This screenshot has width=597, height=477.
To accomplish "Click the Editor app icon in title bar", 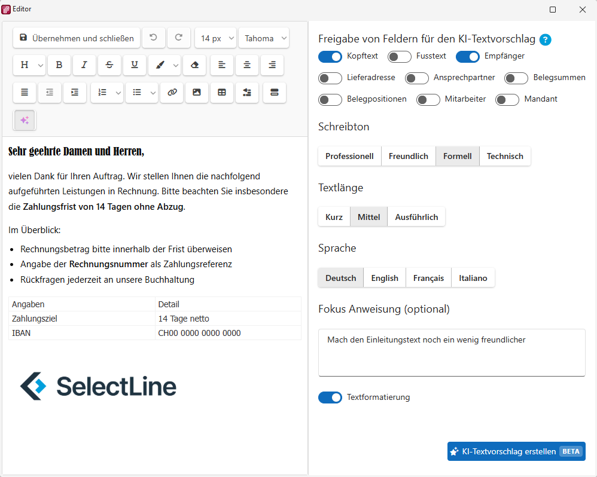I will (x=6, y=10).
